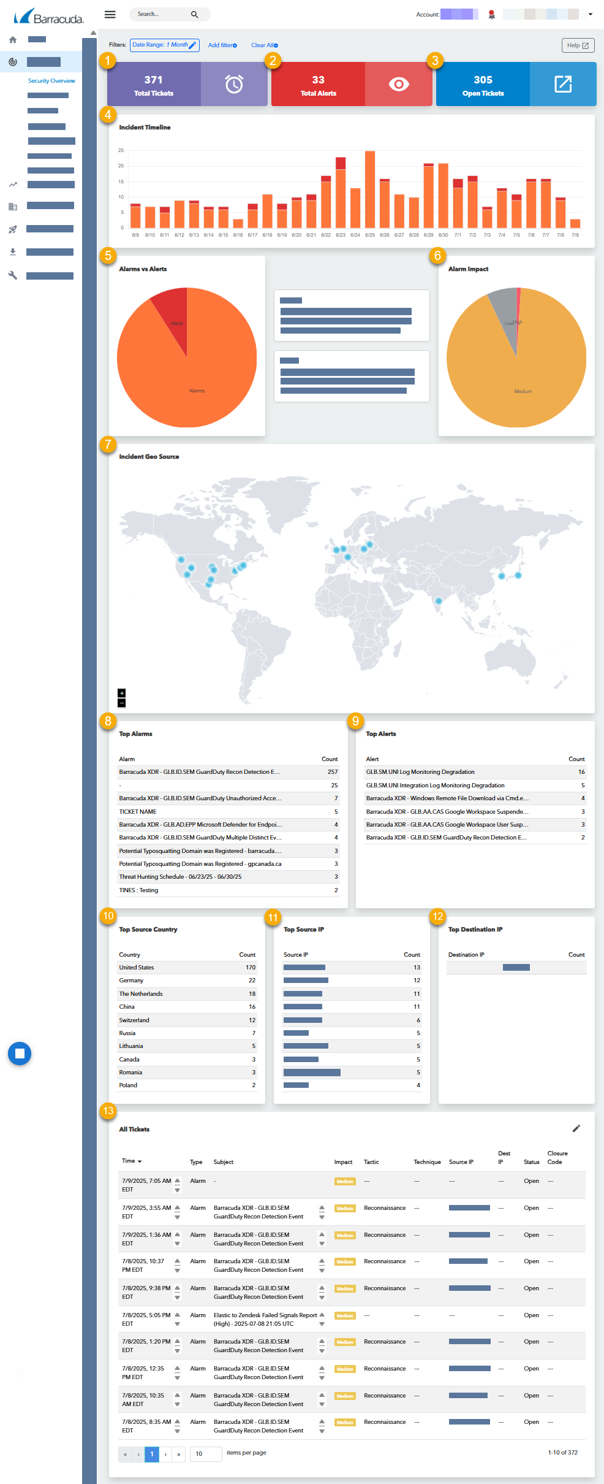Click the blue round stop button
The width and height of the screenshot is (604, 1484).
pyautogui.click(x=20, y=1054)
